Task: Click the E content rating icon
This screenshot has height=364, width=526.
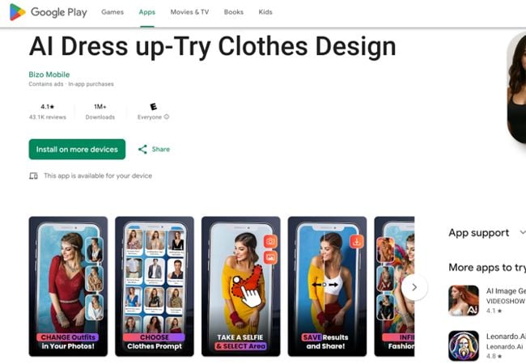Action: click(153, 107)
